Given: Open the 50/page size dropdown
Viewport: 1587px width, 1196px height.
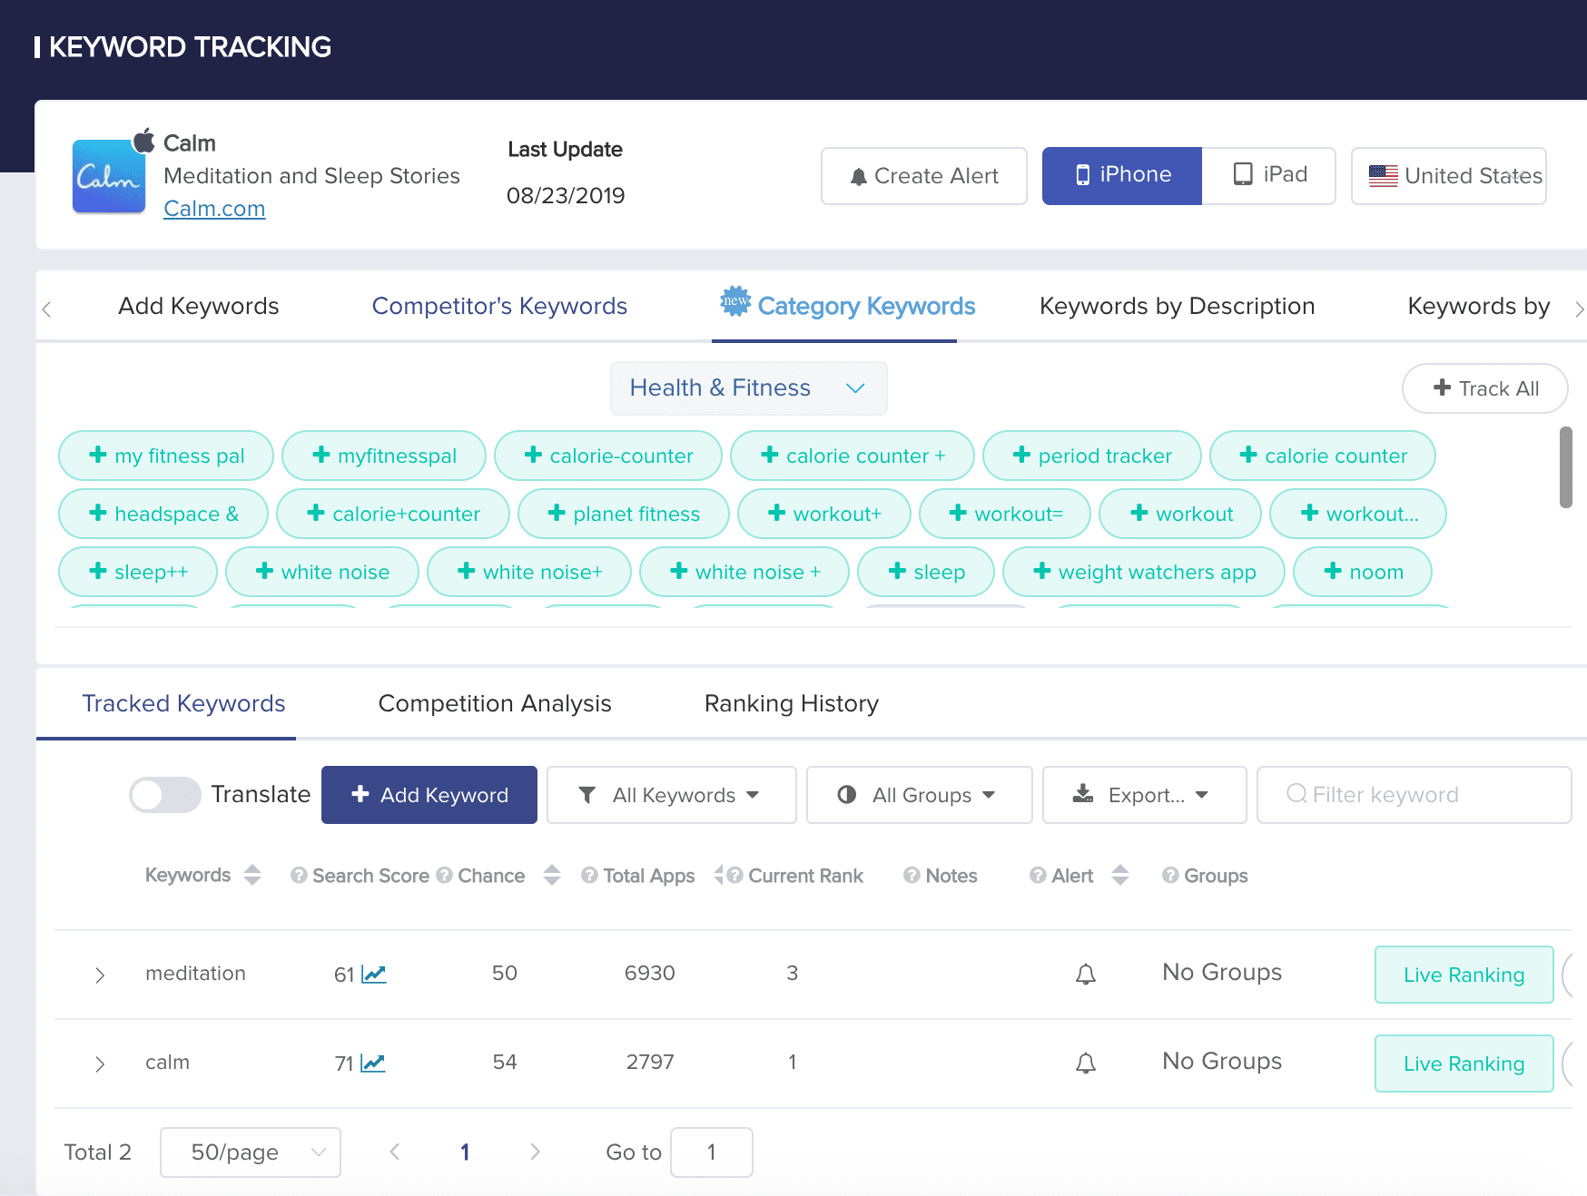Looking at the screenshot, I should click(x=251, y=1152).
